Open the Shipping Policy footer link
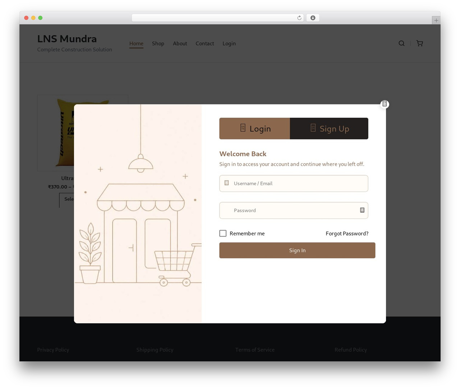This screenshot has width=460, height=389. tap(155, 350)
